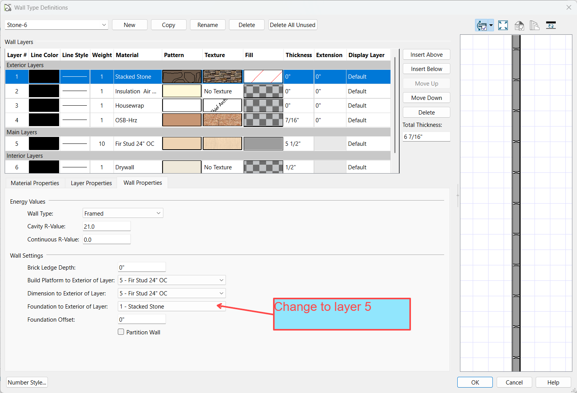Click the stacked wall layers preview icon
Viewport: 577px width, 393px height.
535,25
